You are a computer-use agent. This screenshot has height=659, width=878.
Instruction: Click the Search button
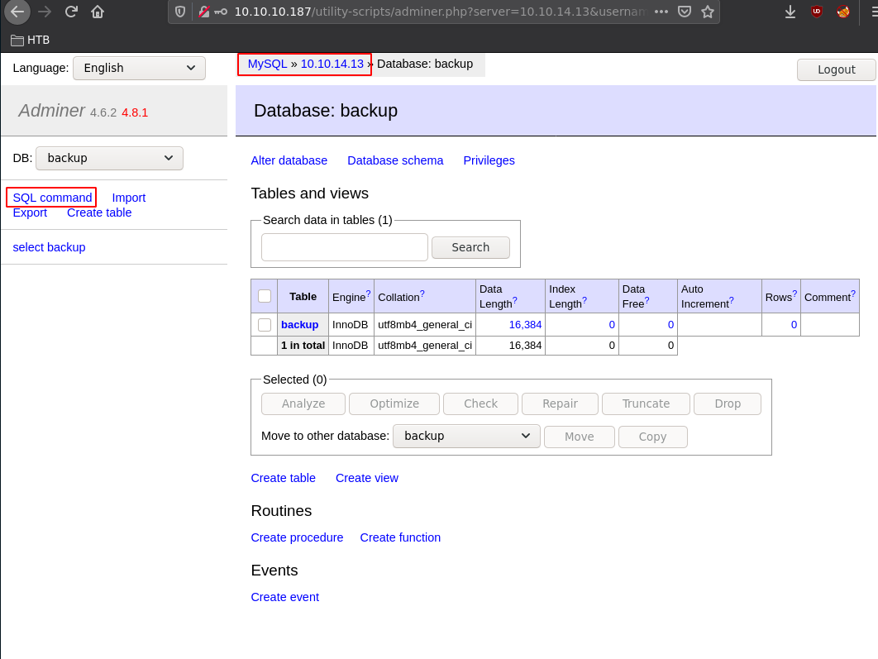pyautogui.click(x=470, y=247)
